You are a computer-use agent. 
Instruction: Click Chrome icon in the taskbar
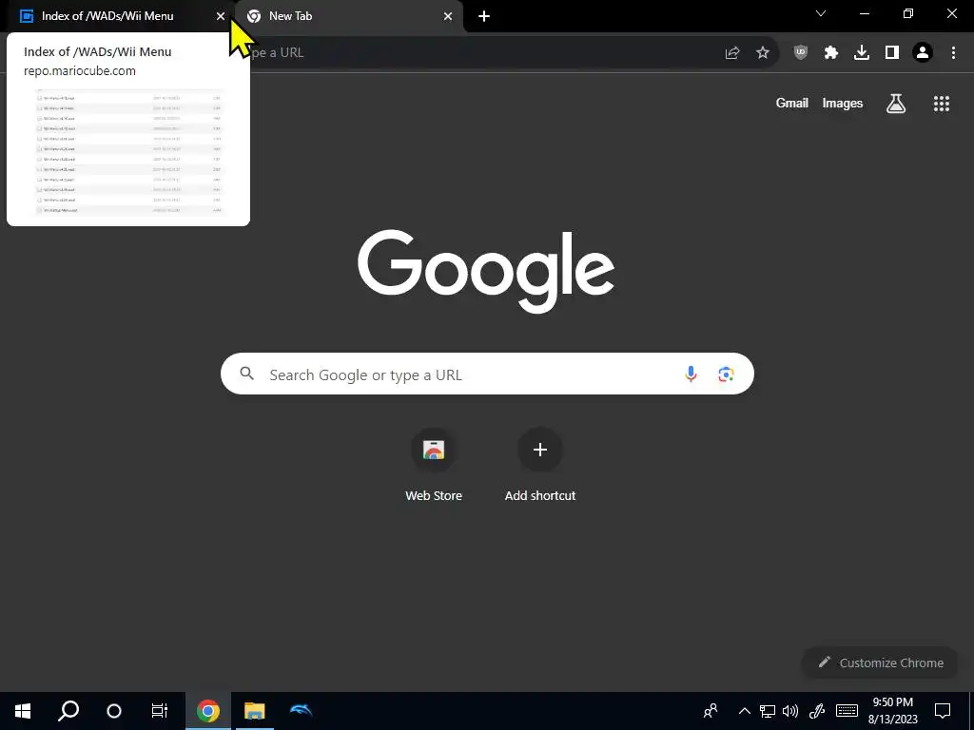(208, 711)
